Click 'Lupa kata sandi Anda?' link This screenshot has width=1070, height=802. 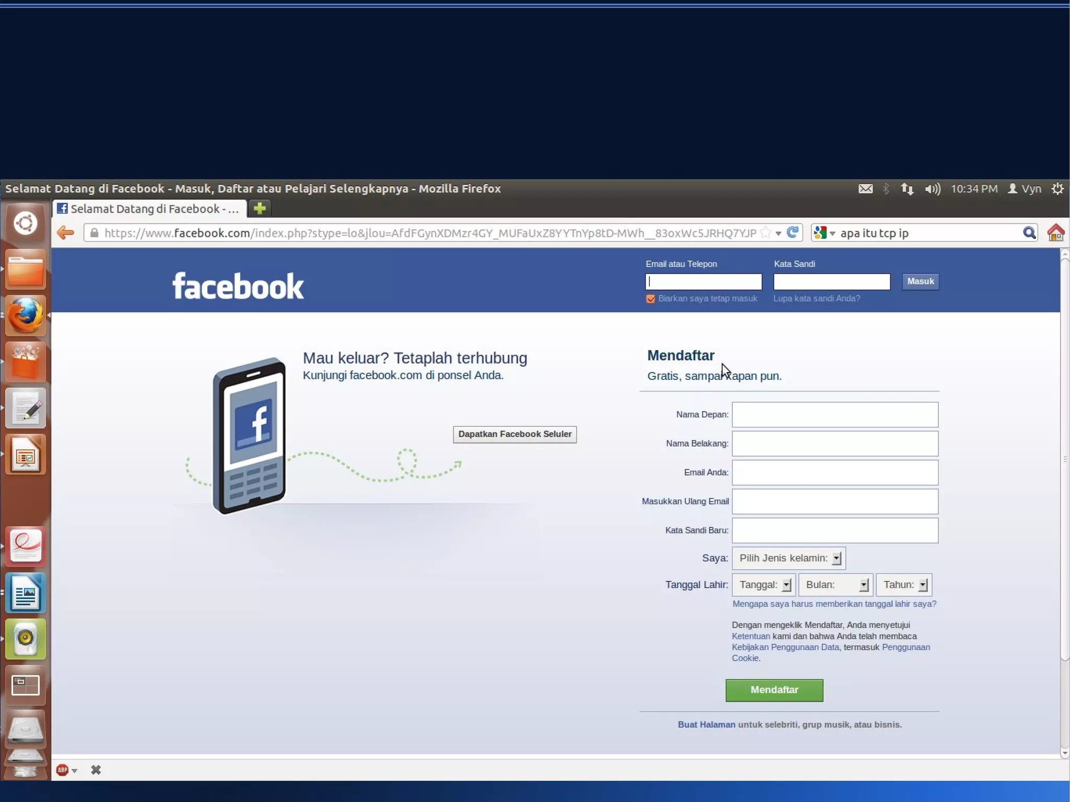tap(816, 298)
